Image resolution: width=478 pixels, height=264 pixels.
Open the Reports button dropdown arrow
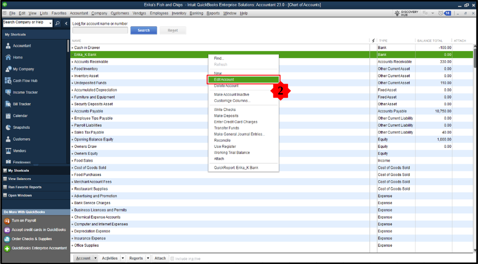148,258
